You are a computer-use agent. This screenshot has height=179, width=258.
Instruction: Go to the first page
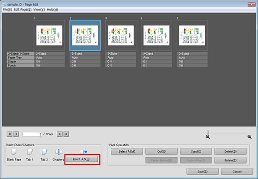coord(9,134)
